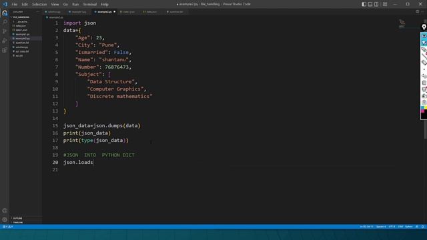Viewport: 427px width, 240px height.
Task: Click Python language mode in status bar
Action: [409, 227]
